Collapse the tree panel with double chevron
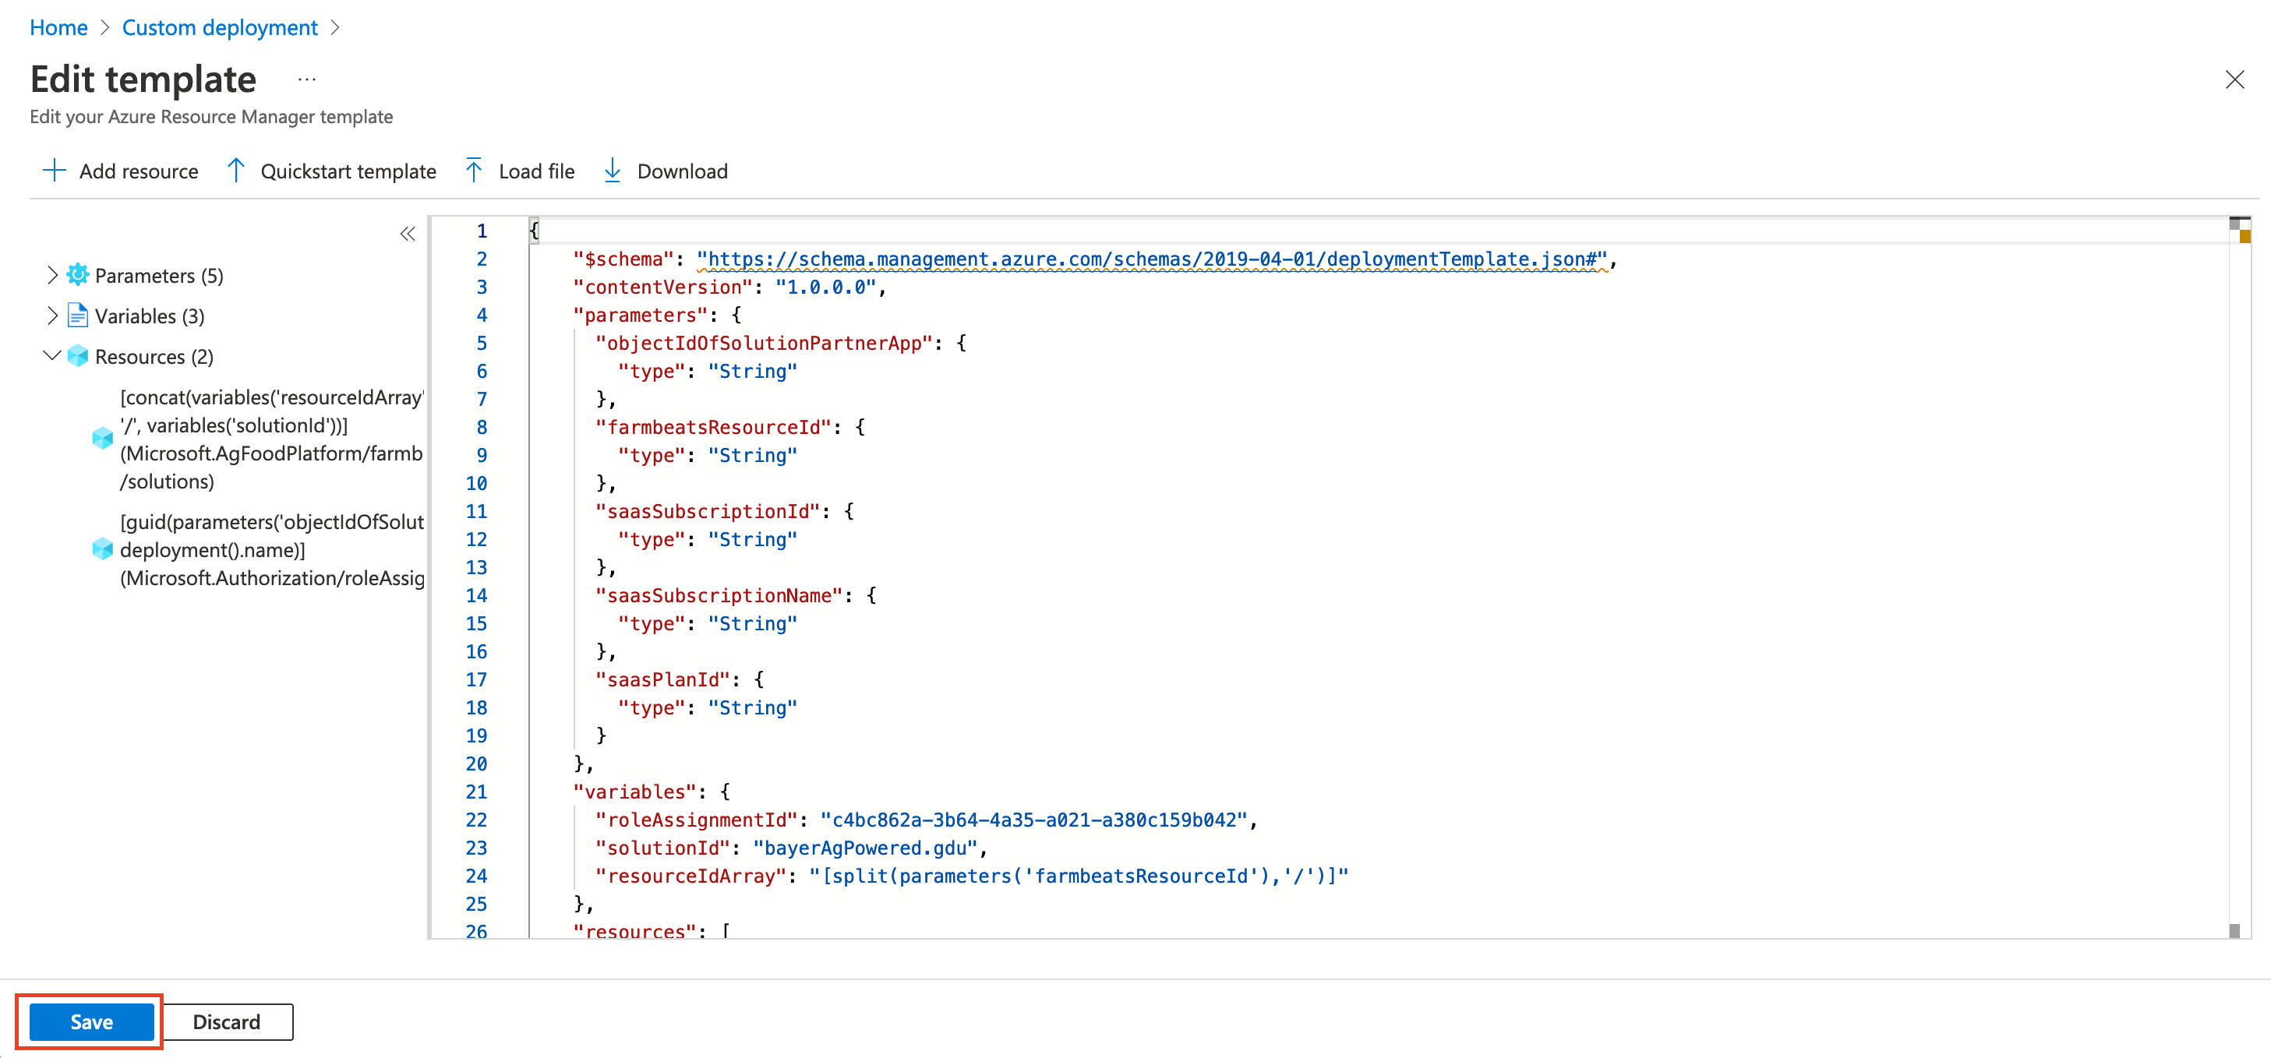Viewport: 2271px width, 1058px height. click(408, 234)
